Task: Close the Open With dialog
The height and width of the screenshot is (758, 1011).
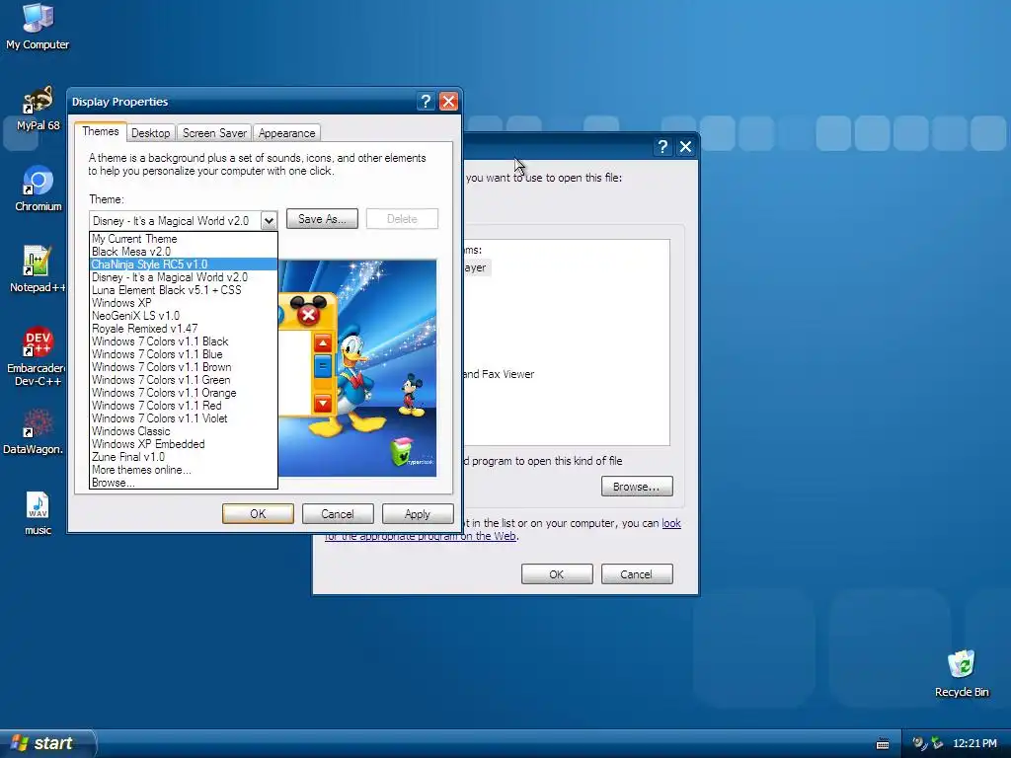Action: pyautogui.click(x=685, y=147)
